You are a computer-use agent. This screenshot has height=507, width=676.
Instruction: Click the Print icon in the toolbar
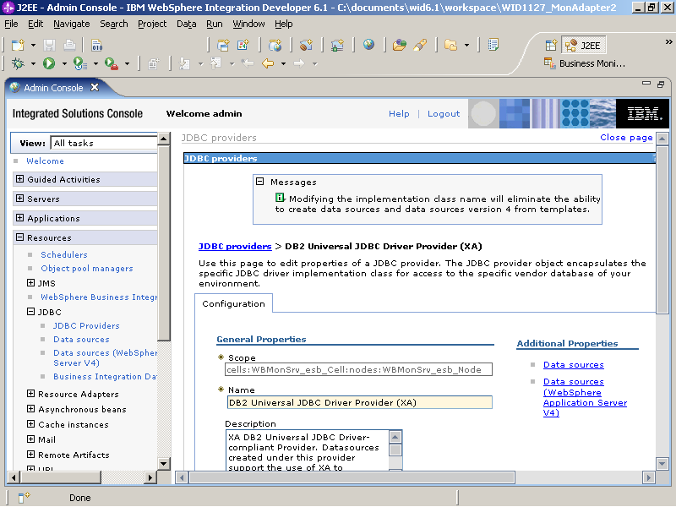click(69, 45)
